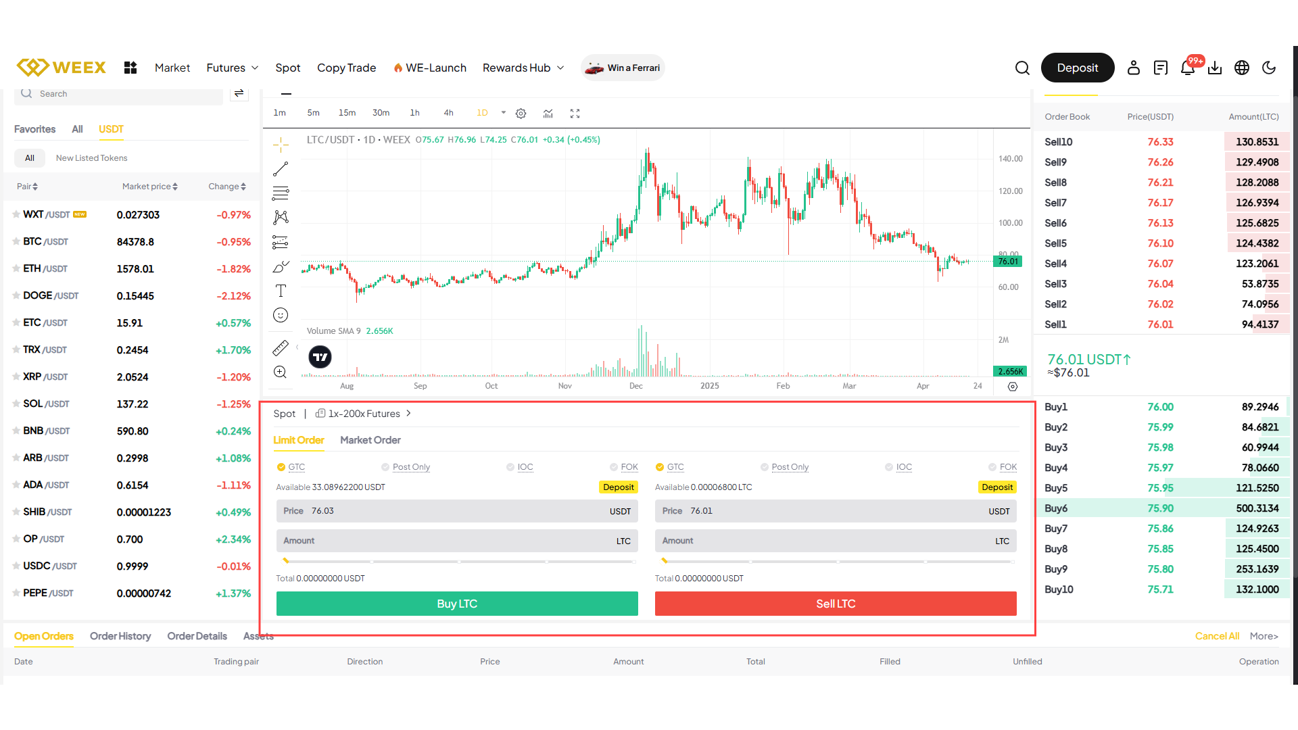Expand the chart interval dropdown arrow

coord(503,113)
